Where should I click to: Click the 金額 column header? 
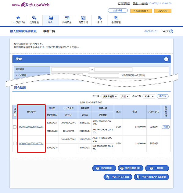pyautogui.click(x=135, y=112)
